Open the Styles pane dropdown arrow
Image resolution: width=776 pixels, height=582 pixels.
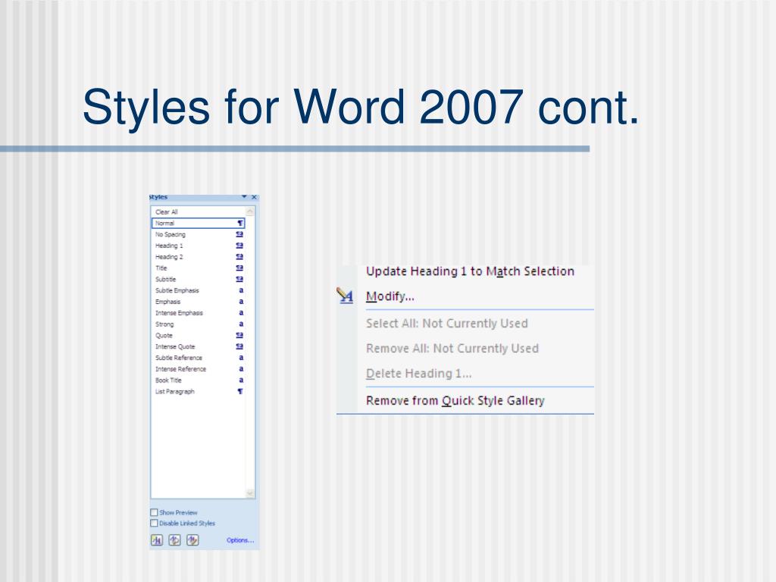point(244,197)
